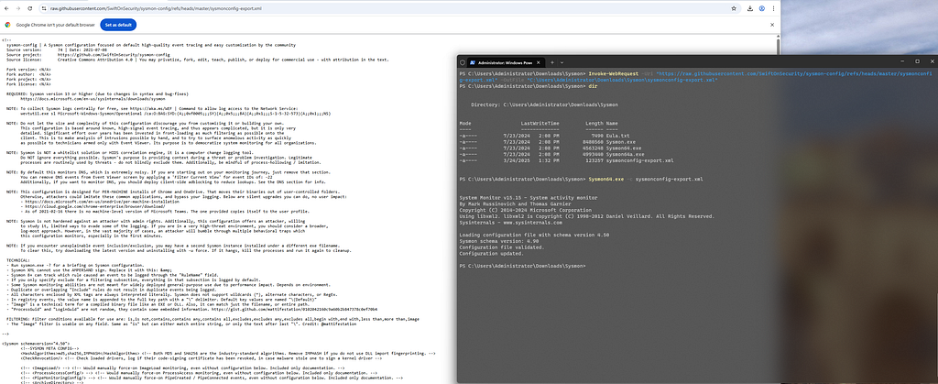Click sysmonconfig-export.xml in directory listing
Viewport: 938px width, 384px height.
click(x=639, y=160)
